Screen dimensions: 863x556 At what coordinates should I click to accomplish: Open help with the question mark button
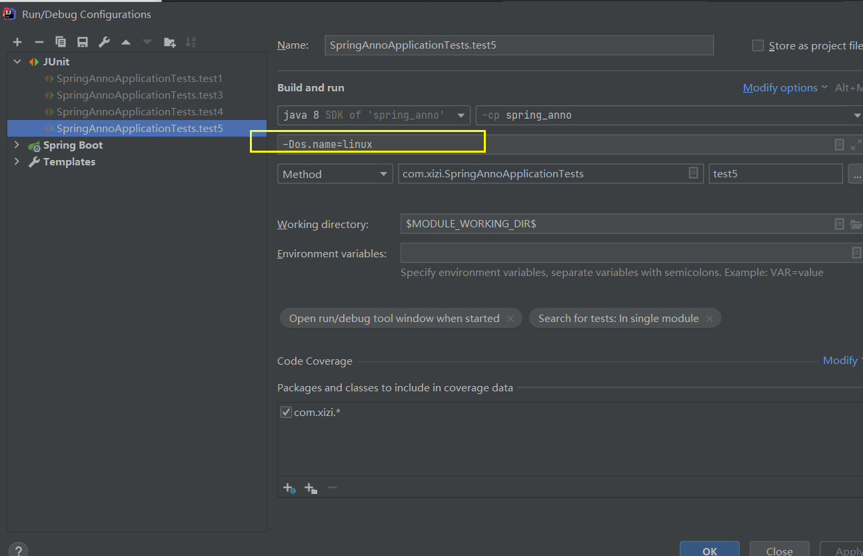tap(18, 551)
